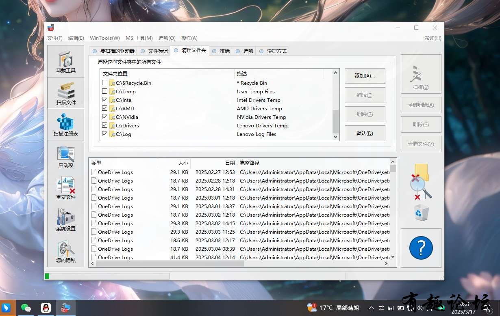The image size is (500, 316).
Task: Open the 文件(F) menu
Action: (55, 38)
